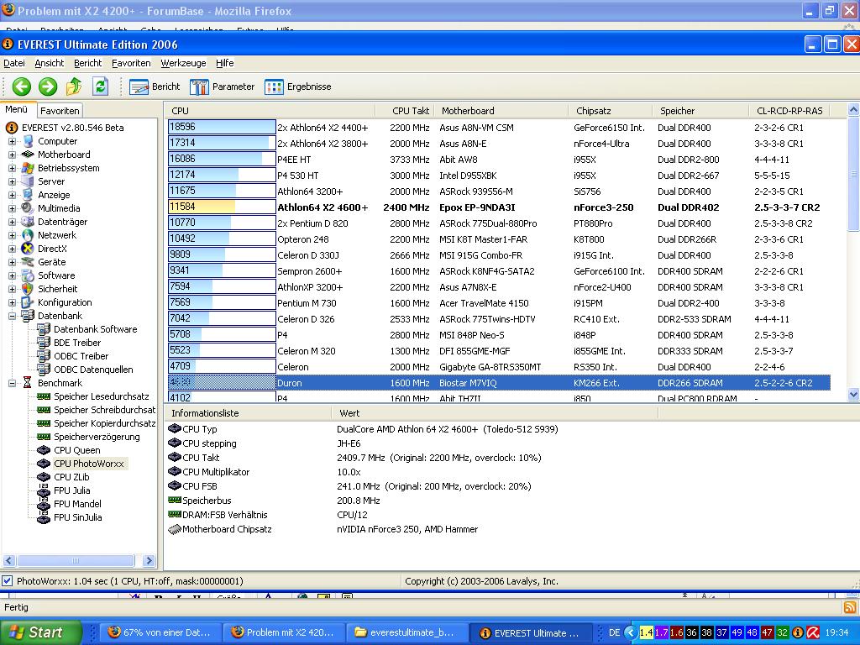The image size is (860, 645).
Task: Click the DE language indicator in taskbar
Action: click(x=614, y=632)
